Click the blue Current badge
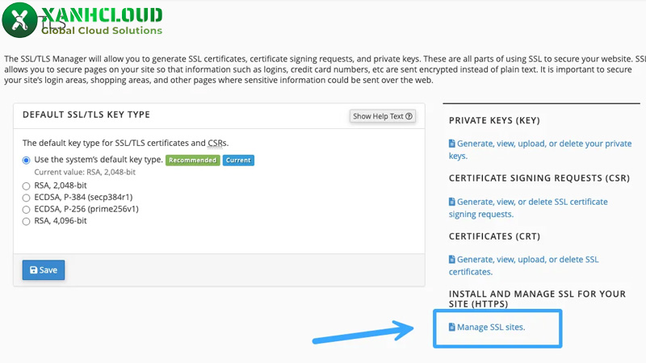646x363 pixels. tap(238, 161)
